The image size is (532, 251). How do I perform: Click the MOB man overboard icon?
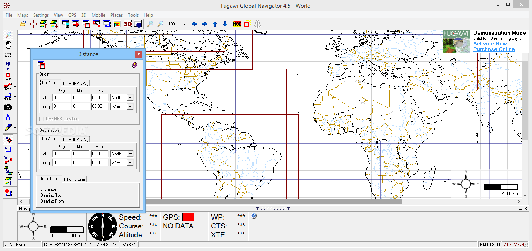click(x=237, y=24)
